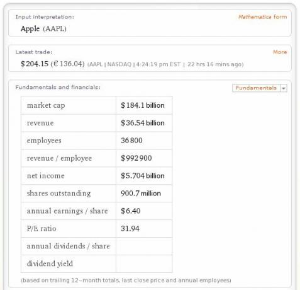Click the $6.40 earnings value
Screen dimensions: 300x290
(131, 211)
